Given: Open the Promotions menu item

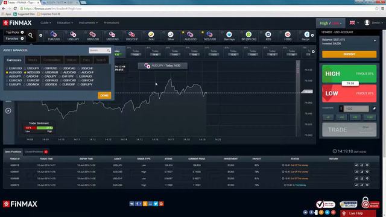Looking at the screenshot, I should (111, 23).
